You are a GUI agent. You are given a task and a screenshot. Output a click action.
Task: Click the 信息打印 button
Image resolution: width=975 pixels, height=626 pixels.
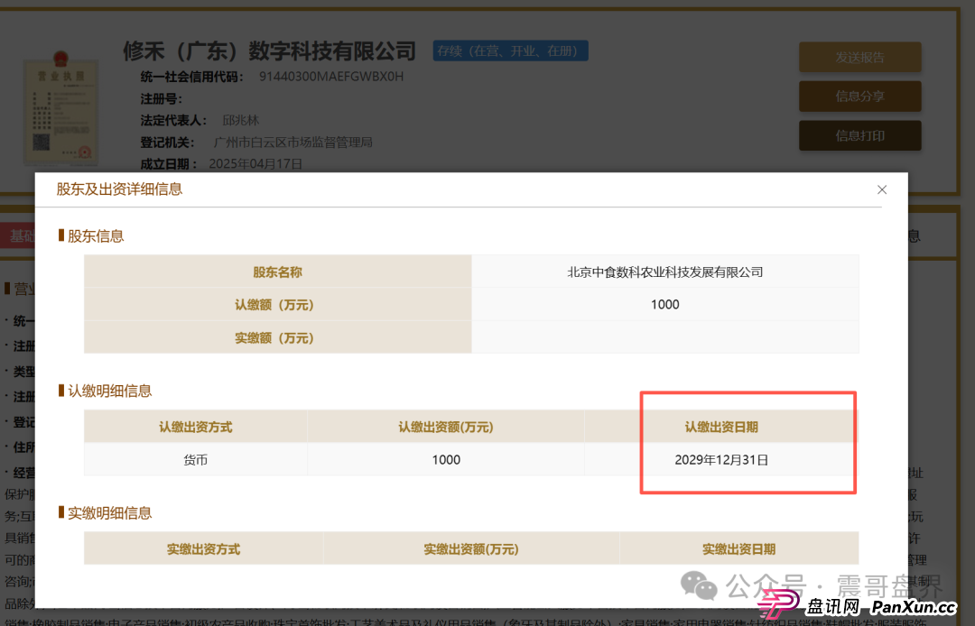859,135
